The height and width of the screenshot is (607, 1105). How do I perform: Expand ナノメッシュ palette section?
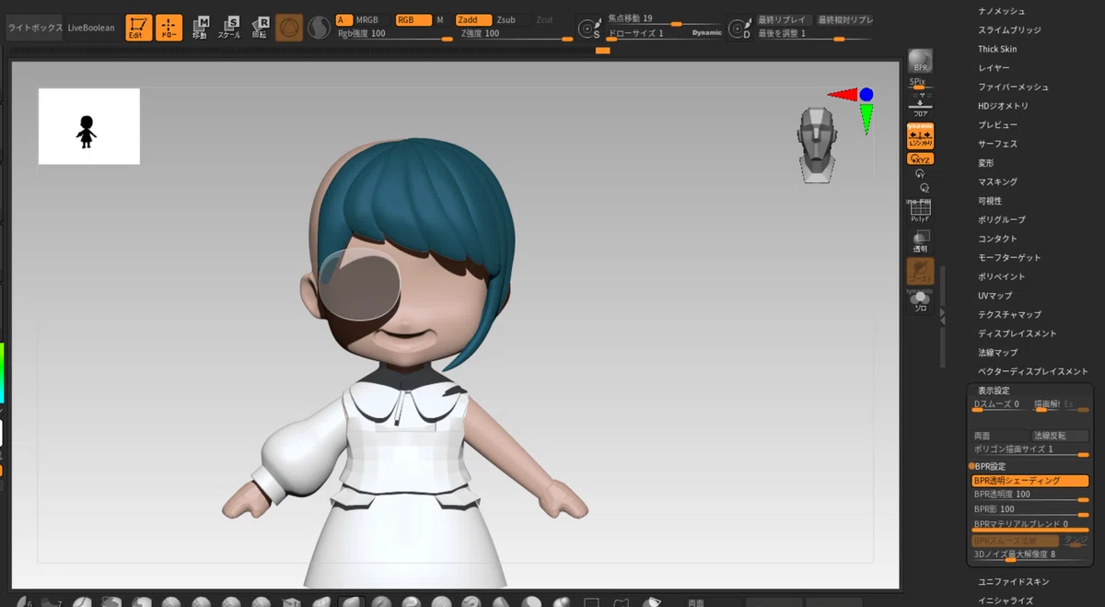click(x=1001, y=11)
